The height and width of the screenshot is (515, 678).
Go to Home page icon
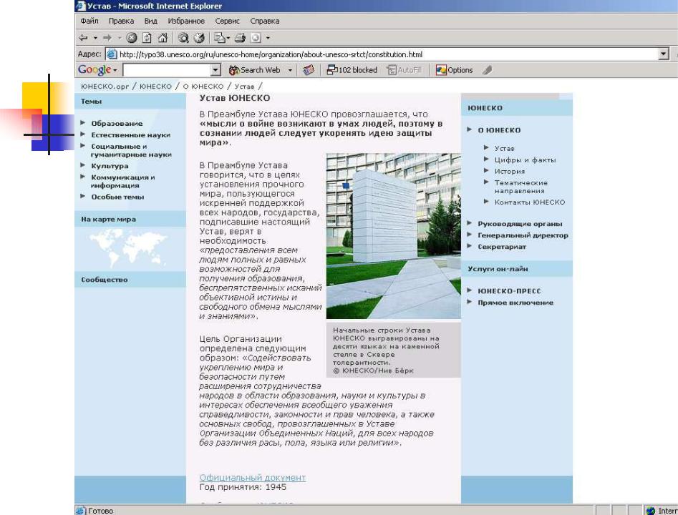[x=163, y=38]
